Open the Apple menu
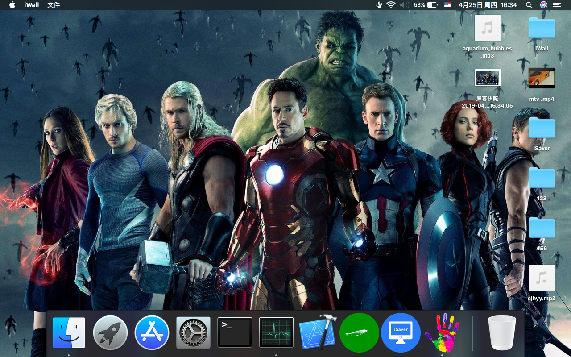Viewport: 571px width, 357px height. tap(12, 5)
